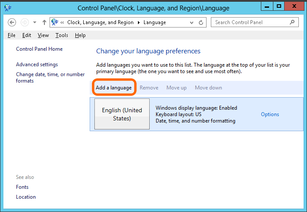Click Add a language
Viewport: 307px width, 212px height.
pyautogui.click(x=114, y=88)
